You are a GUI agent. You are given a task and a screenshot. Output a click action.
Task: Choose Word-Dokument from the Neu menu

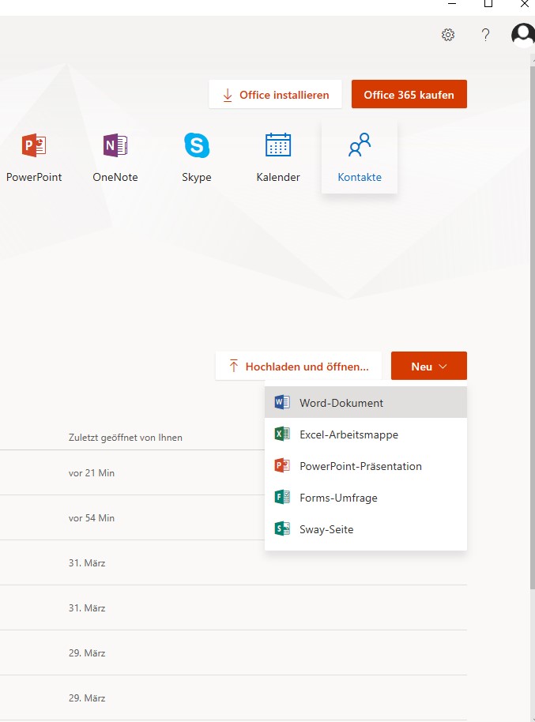click(x=366, y=402)
